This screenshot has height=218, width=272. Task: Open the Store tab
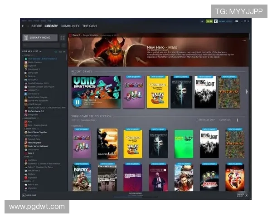tap(37, 26)
